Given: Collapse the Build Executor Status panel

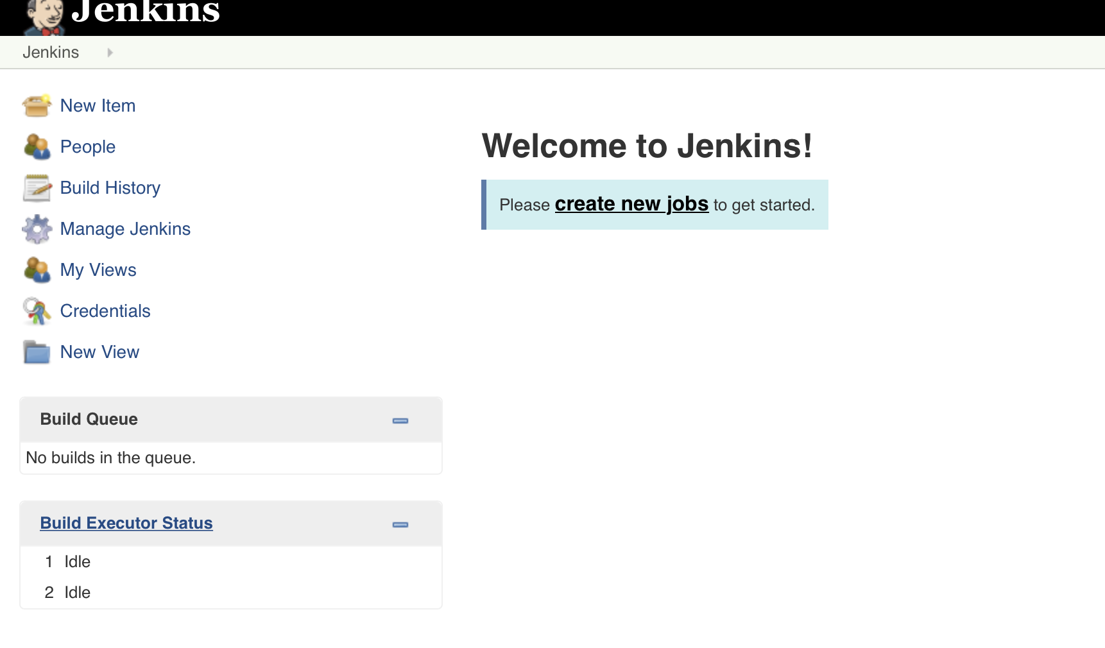Looking at the screenshot, I should (x=400, y=525).
